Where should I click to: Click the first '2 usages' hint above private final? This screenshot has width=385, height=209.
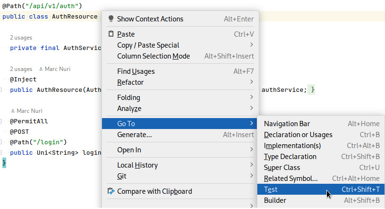tap(21, 38)
